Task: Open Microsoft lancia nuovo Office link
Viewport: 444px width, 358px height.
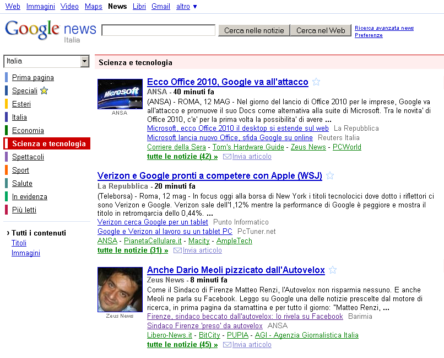Action: (230, 138)
